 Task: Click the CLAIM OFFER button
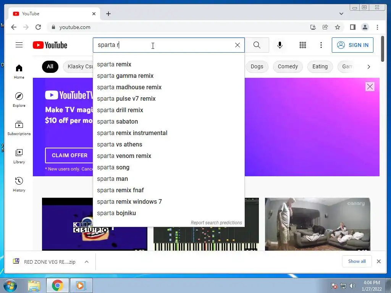coord(69,155)
